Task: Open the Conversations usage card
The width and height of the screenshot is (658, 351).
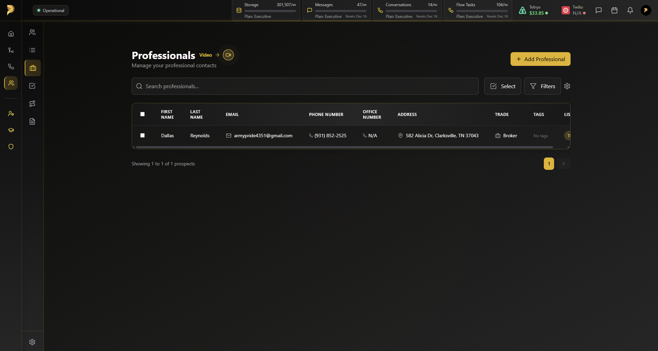Action: point(407,10)
